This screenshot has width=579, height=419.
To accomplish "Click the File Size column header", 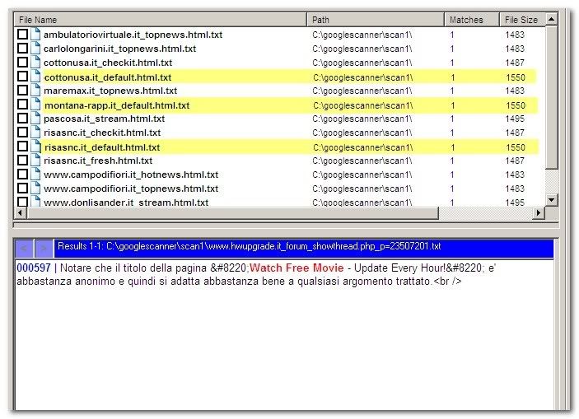I will [x=522, y=19].
